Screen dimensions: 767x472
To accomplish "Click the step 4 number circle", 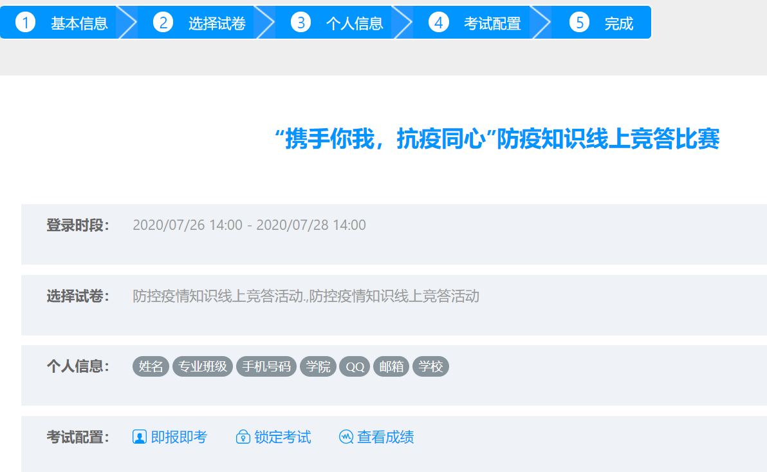I will pos(438,23).
